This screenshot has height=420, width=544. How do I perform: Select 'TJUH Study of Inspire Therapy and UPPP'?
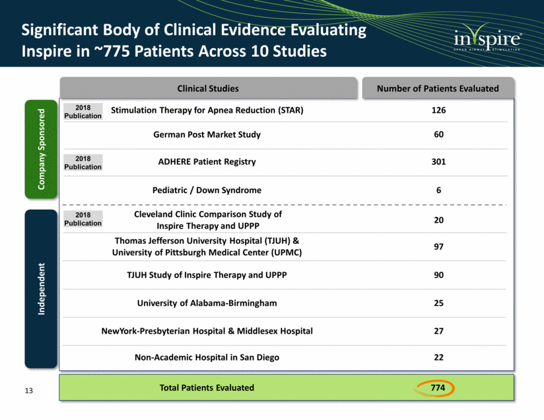tap(207, 275)
